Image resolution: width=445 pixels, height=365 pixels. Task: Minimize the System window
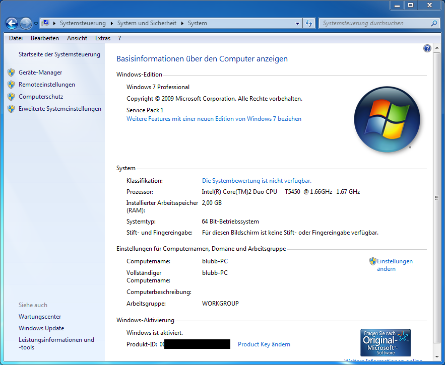click(397, 5)
